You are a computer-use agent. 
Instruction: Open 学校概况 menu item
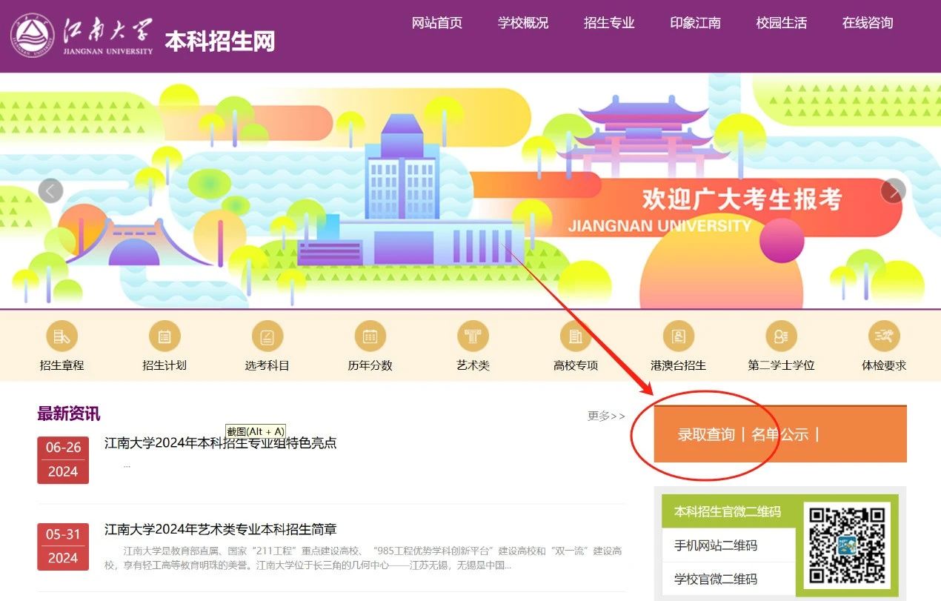(x=523, y=23)
